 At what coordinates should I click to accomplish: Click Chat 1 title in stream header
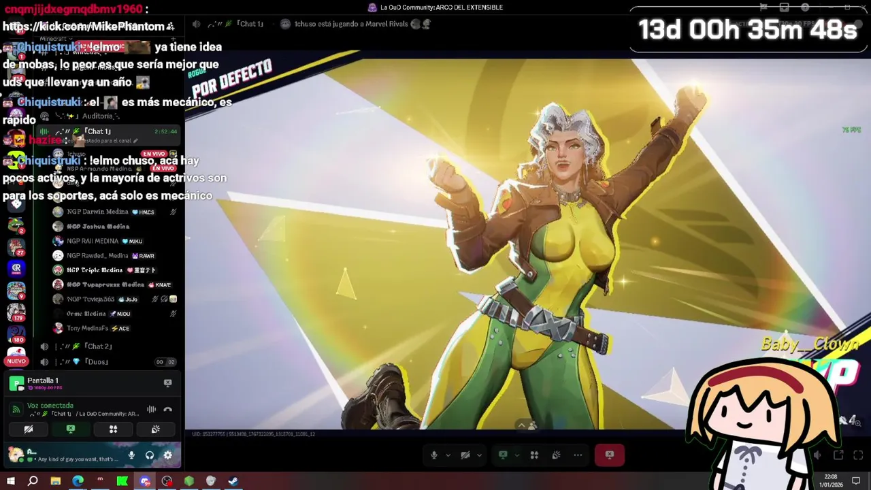tap(250, 24)
